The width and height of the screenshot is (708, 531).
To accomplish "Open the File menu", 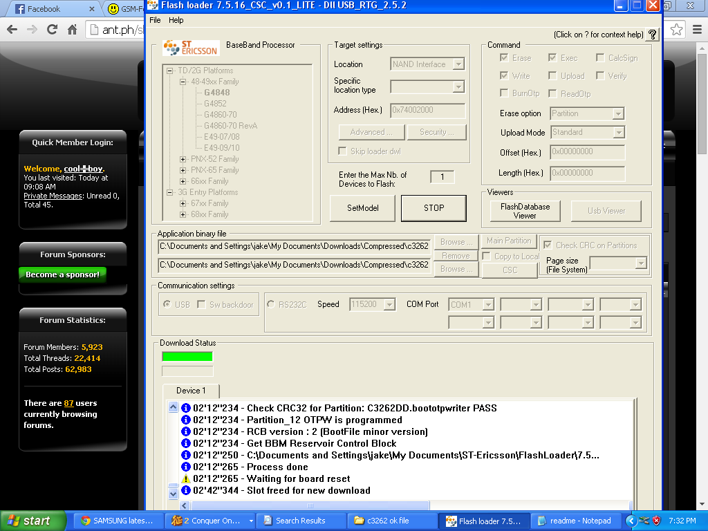I will coord(155,20).
